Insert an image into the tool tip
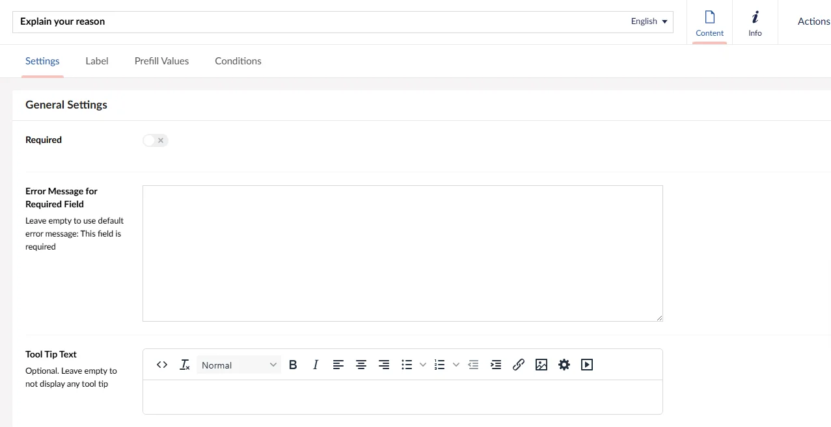831x427 pixels. 541,365
